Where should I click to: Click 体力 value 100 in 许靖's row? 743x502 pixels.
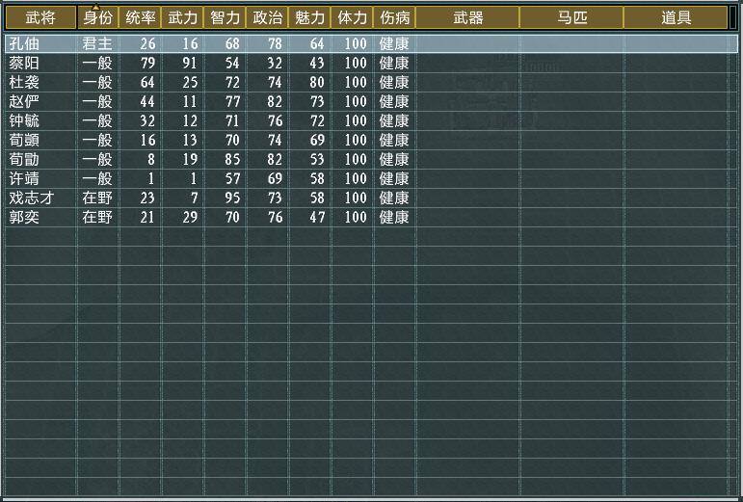click(356, 178)
